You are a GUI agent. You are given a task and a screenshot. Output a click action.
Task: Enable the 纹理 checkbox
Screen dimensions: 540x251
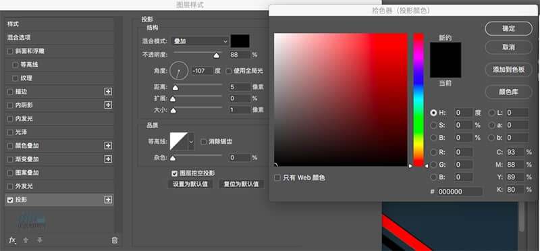click(15, 78)
